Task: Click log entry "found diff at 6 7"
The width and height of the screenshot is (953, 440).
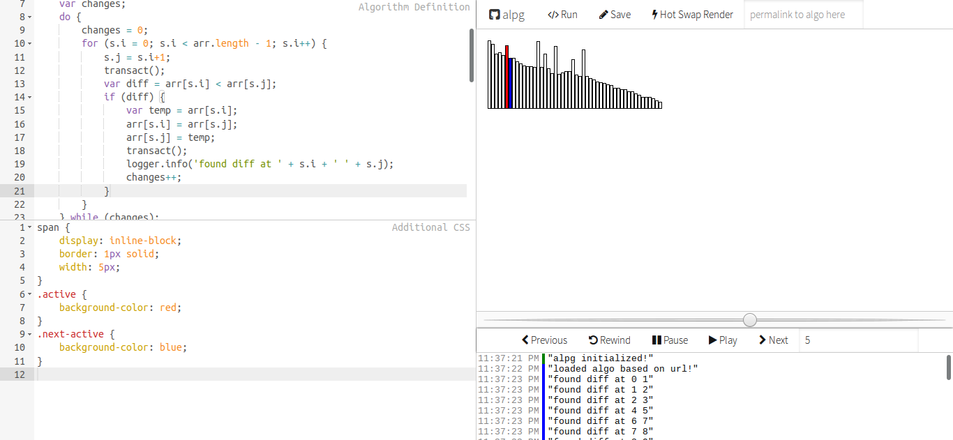Action: [600, 421]
